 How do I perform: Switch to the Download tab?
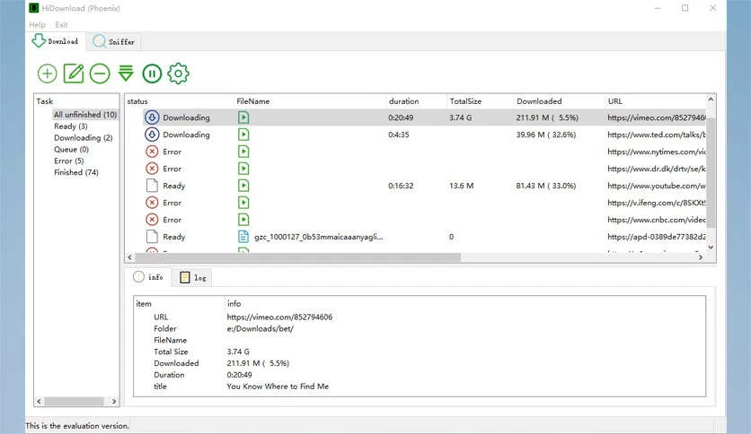56,41
